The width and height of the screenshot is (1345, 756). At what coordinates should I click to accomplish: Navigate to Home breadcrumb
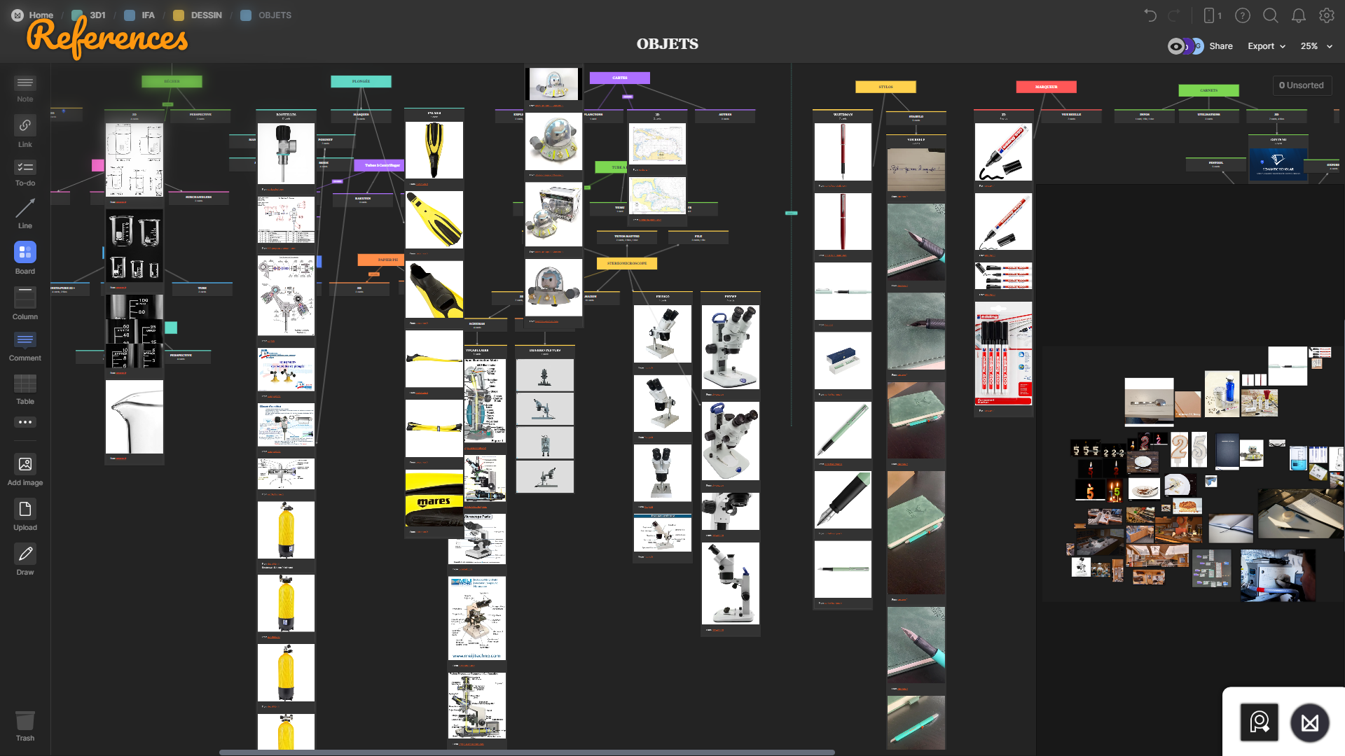click(x=41, y=15)
